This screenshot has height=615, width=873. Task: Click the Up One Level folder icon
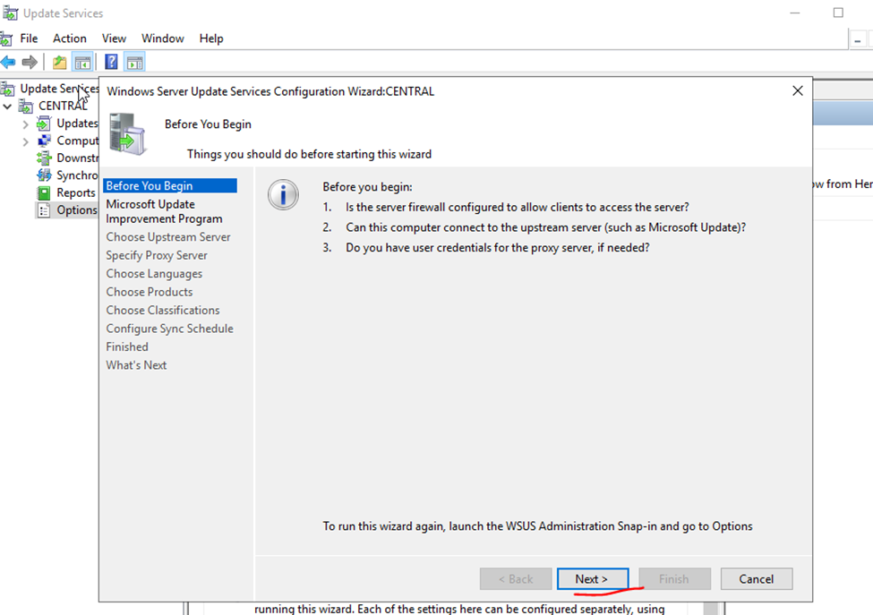tap(59, 63)
